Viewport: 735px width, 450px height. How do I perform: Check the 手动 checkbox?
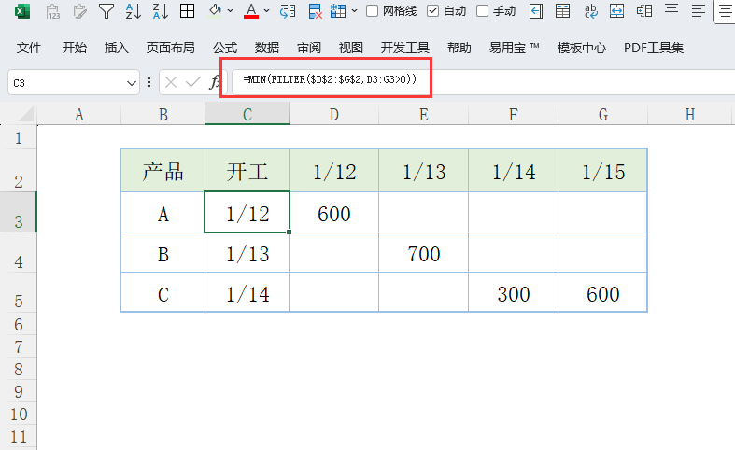[x=482, y=11]
